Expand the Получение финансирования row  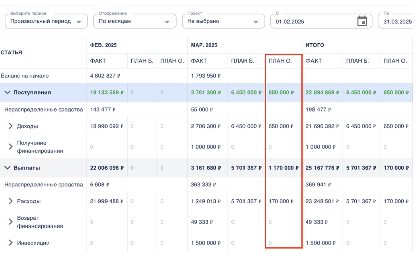pyautogui.click(x=11, y=147)
